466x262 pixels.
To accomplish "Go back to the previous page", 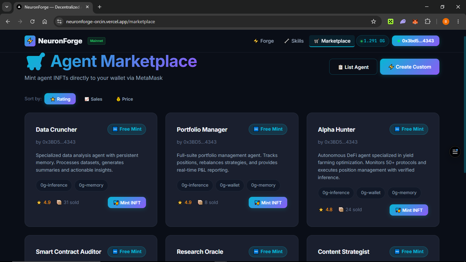I will tap(8, 21).
